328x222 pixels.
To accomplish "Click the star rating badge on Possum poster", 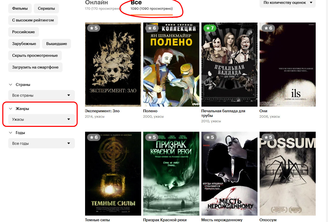I will 268,137.
